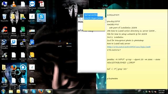The height and width of the screenshot is (94, 168).
Task: Click the 'NEW,ESTABLISHED -j DROP' line
Action: [x=121, y=63]
